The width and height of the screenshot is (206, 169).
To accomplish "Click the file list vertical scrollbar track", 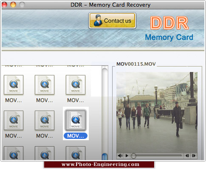I will click(x=105, y=110).
